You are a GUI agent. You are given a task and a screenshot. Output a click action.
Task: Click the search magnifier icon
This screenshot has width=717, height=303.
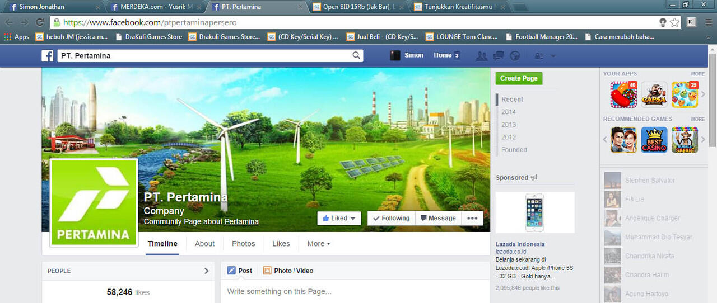(x=356, y=55)
